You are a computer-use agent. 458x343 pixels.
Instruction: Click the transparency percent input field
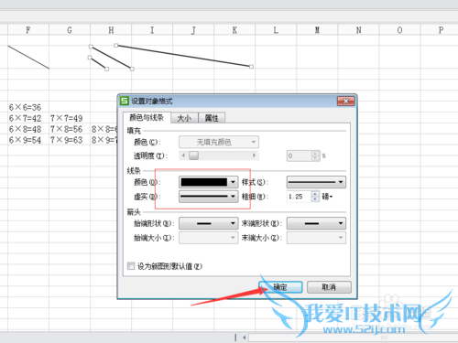point(300,155)
